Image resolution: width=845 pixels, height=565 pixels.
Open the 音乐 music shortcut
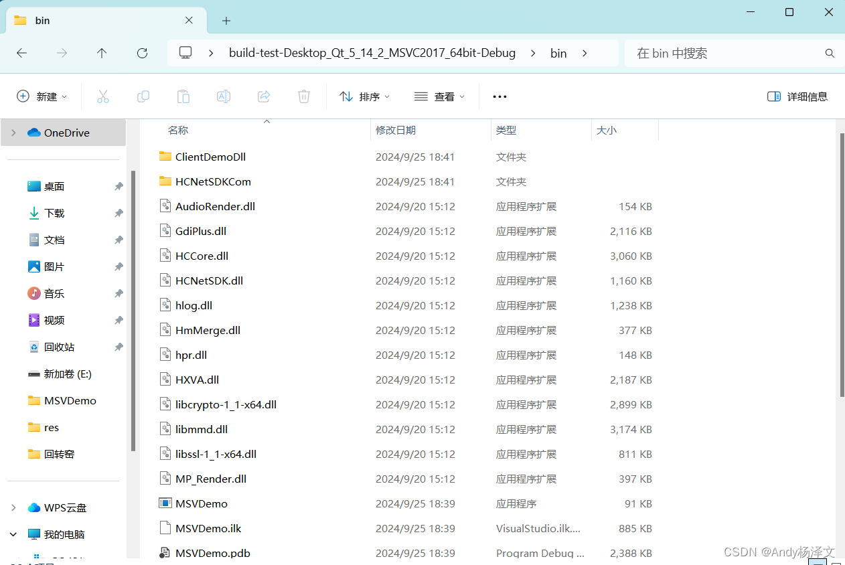[46, 293]
